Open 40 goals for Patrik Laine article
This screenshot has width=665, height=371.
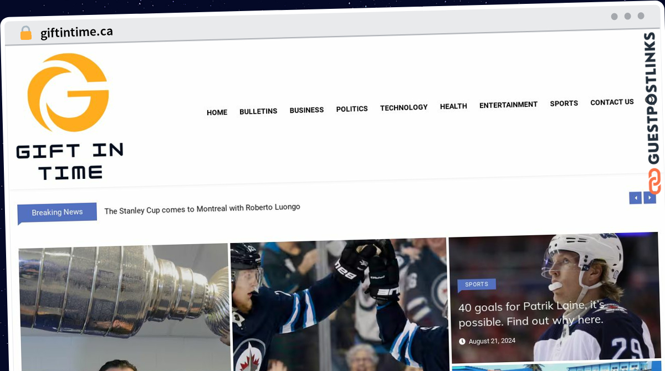531,313
